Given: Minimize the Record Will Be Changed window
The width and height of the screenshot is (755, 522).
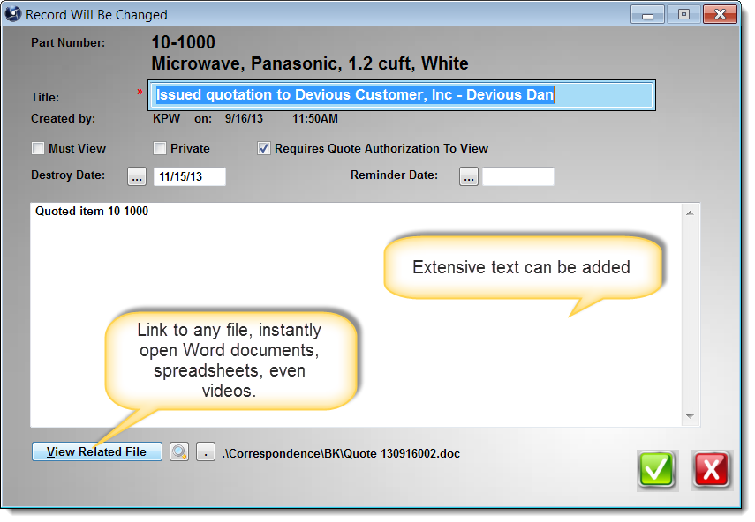Looking at the screenshot, I should point(649,15).
